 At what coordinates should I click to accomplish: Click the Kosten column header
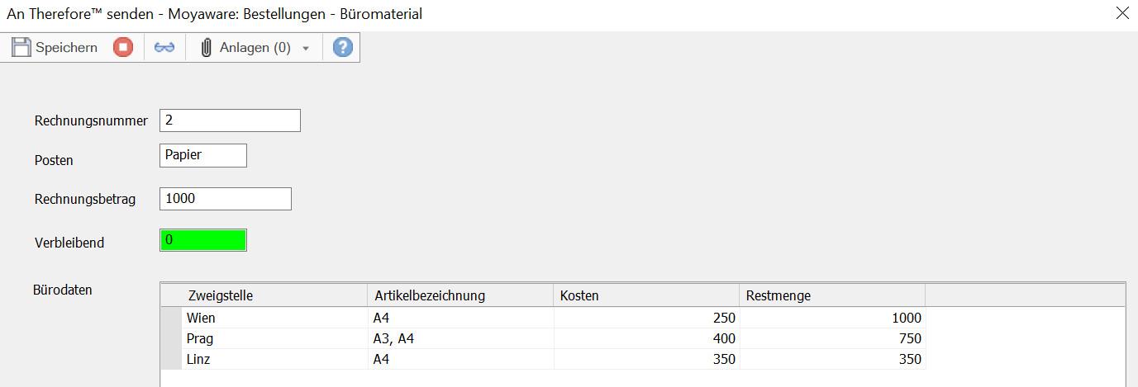pyautogui.click(x=645, y=295)
